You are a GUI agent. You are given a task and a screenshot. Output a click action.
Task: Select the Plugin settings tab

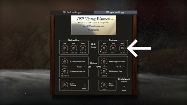[x=115, y=12]
